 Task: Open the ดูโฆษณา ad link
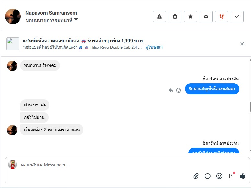point(154,47)
